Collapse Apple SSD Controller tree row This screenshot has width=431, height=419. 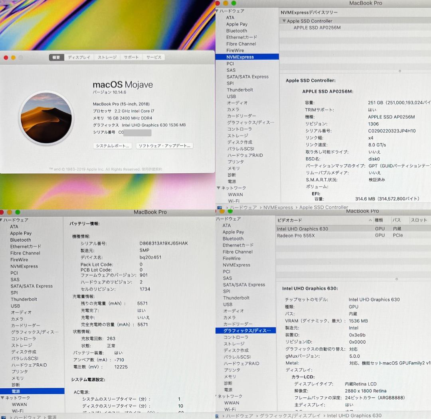coord(284,21)
